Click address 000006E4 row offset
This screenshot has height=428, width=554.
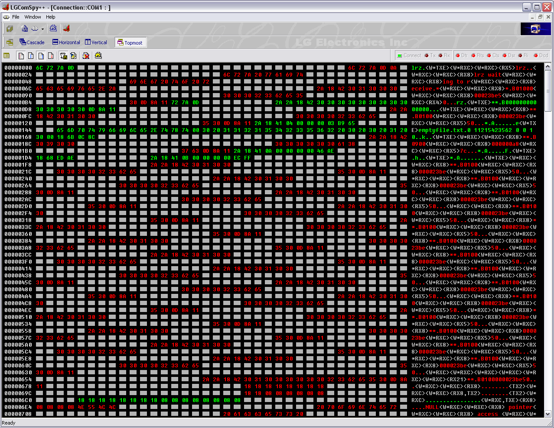[18, 407]
